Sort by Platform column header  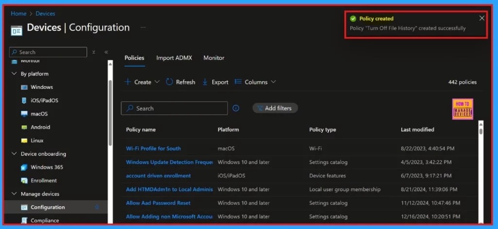coord(229,130)
